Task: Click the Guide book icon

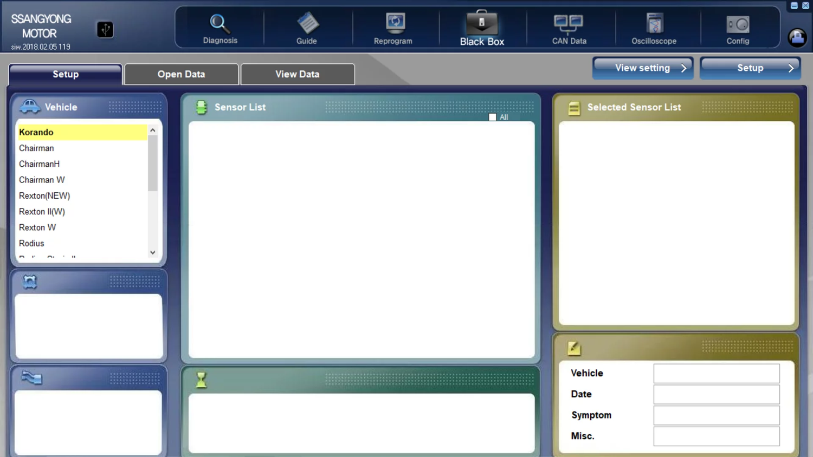Action: pos(307,24)
